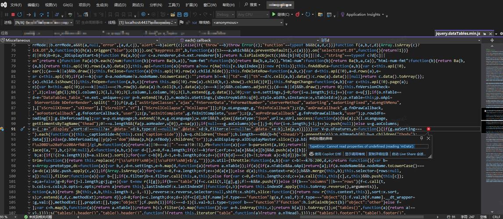Expand the Continue button dropdown arrow

point(292,14)
